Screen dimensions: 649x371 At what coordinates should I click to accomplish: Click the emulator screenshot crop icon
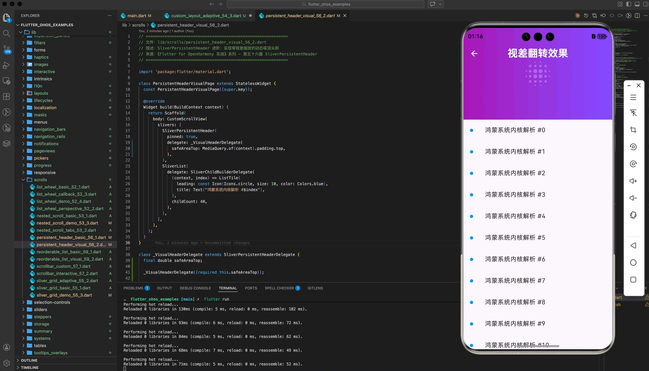(633, 130)
